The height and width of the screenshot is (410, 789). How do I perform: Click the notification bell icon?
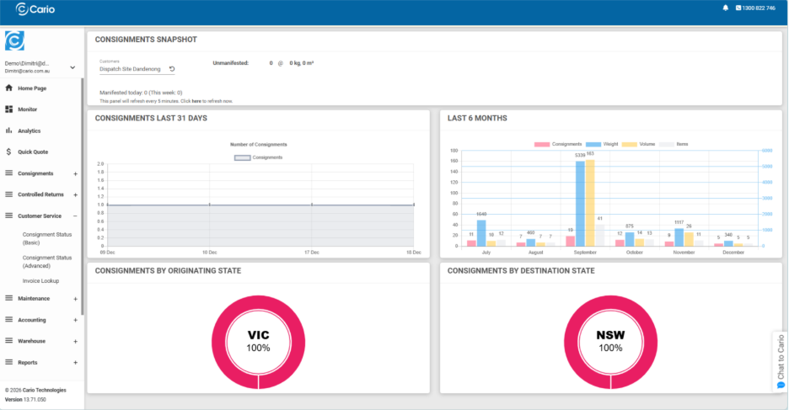[x=726, y=8]
